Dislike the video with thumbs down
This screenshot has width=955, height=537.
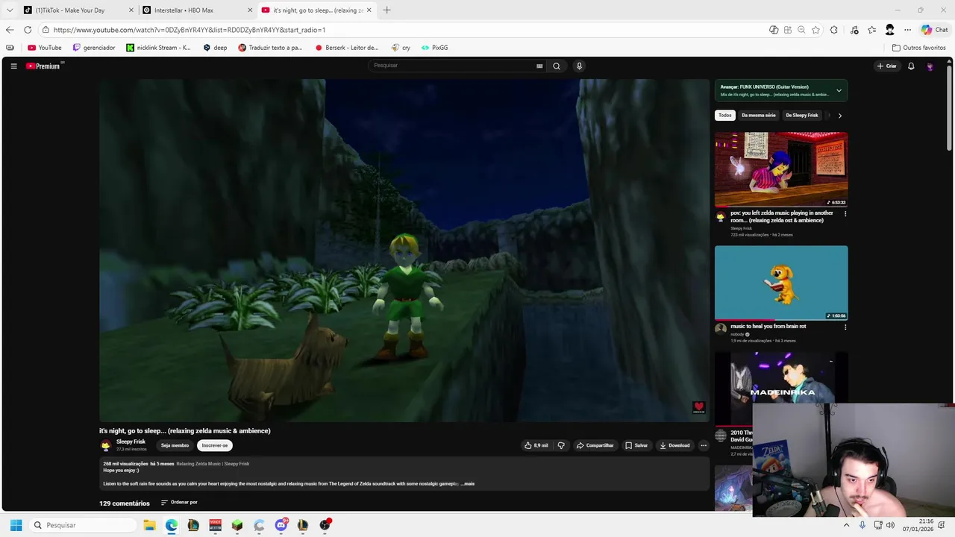(x=561, y=445)
